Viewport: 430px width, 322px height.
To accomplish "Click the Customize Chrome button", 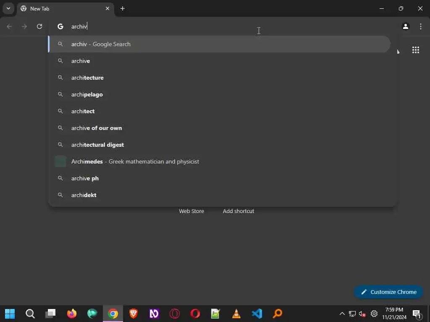I will [388, 292].
